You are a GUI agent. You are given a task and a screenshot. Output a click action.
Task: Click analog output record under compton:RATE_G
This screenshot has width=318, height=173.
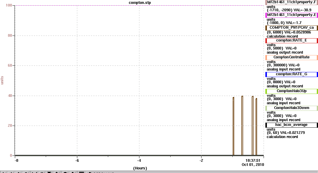click(x=285, y=86)
